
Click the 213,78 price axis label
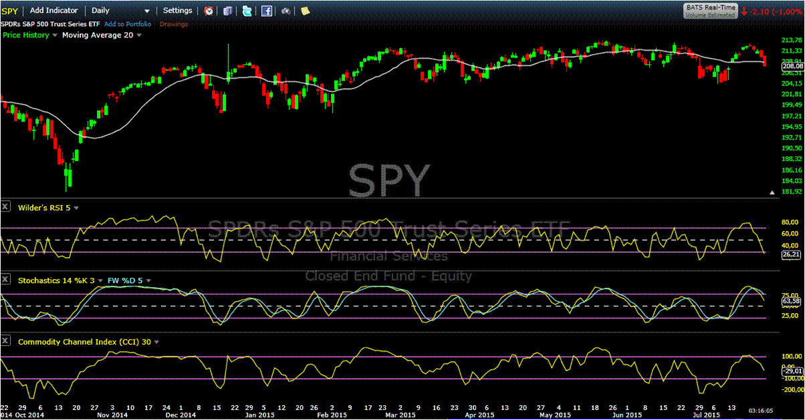792,40
